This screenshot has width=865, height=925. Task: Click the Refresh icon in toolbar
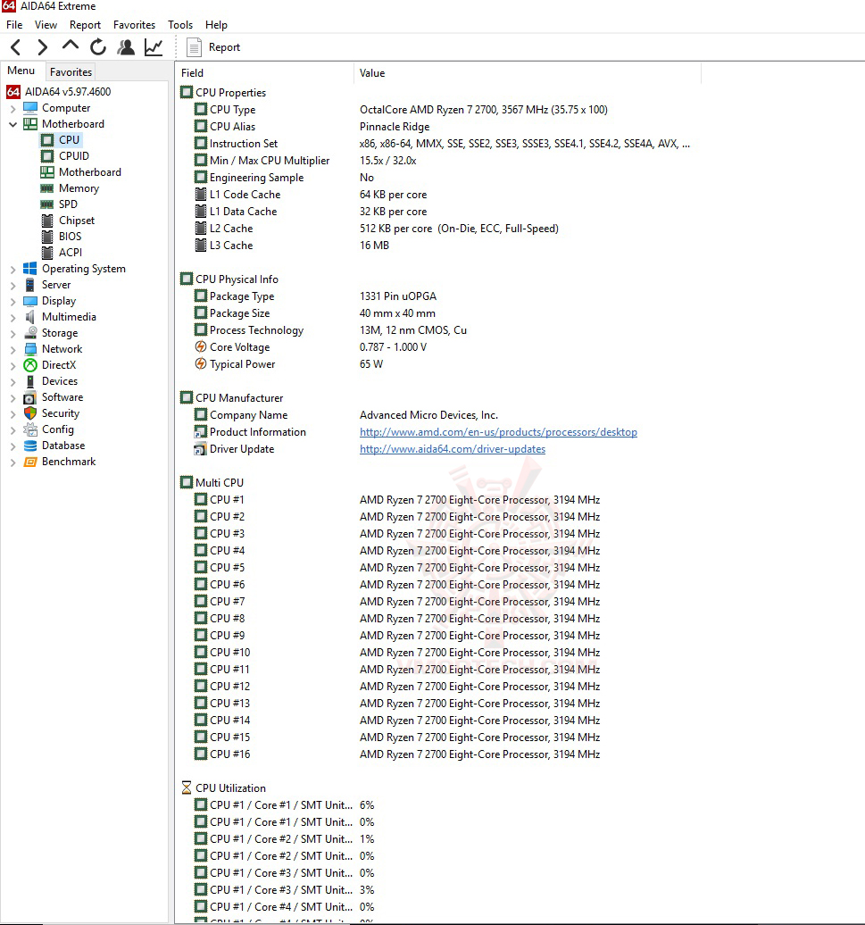[98, 47]
